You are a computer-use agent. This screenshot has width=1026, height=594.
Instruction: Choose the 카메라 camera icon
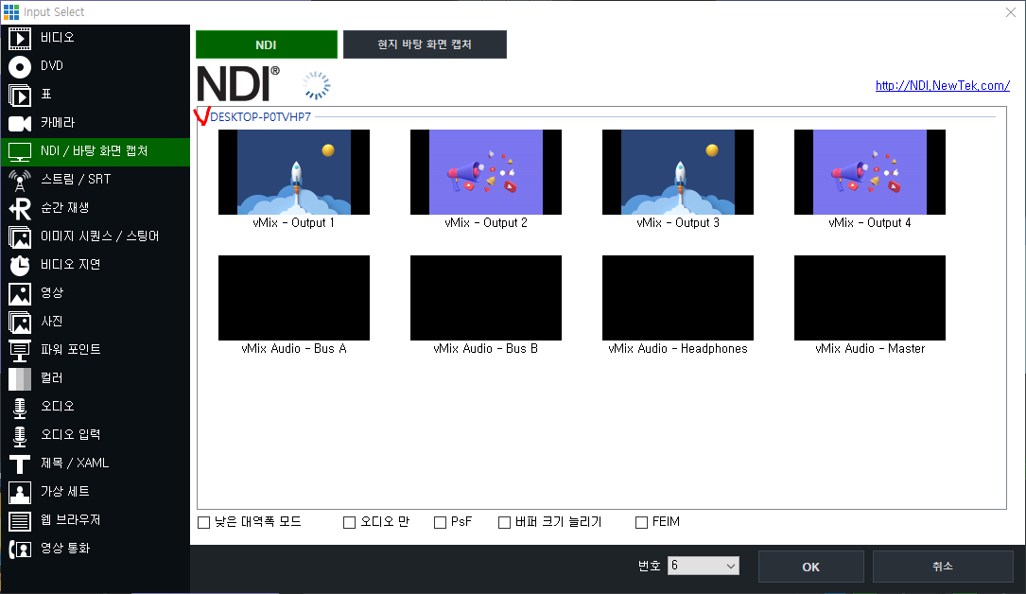(x=20, y=124)
